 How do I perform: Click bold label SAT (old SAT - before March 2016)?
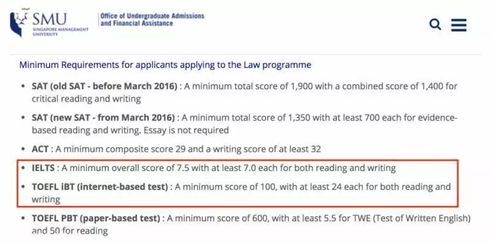point(104,86)
